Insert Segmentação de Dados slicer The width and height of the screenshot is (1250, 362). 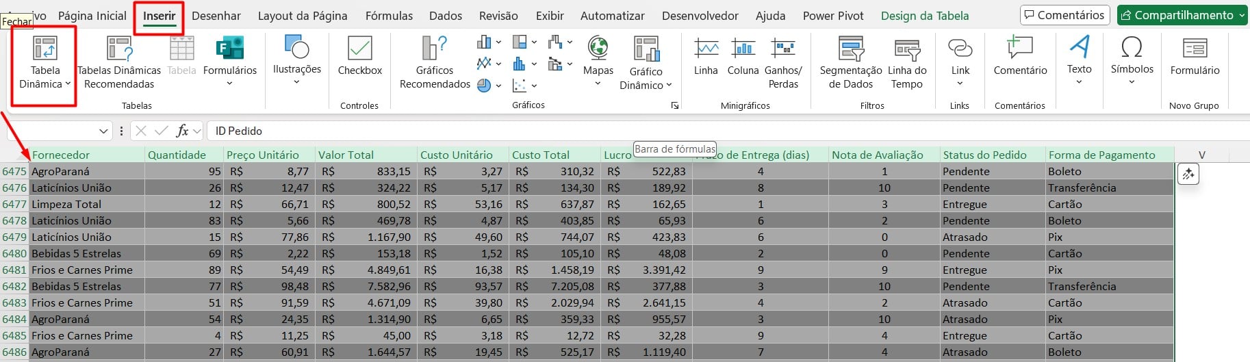851,62
